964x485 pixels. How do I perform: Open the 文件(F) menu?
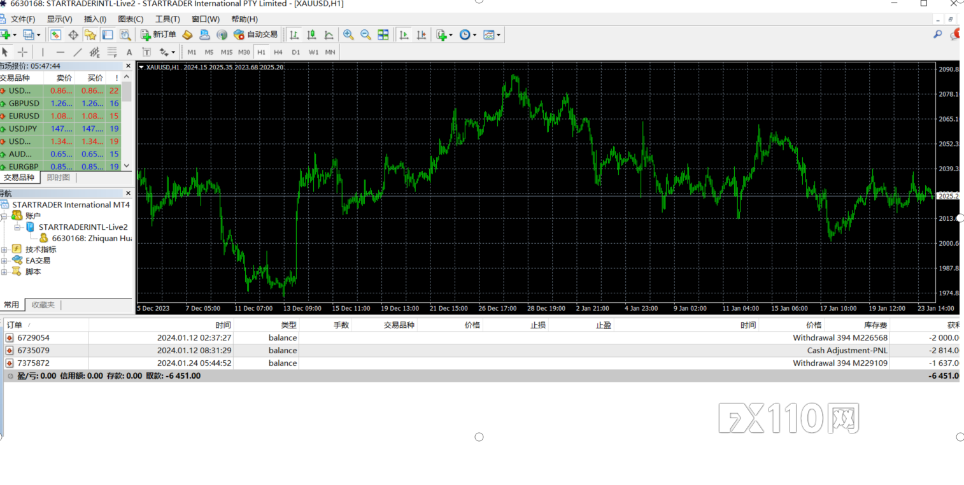pyautogui.click(x=23, y=19)
